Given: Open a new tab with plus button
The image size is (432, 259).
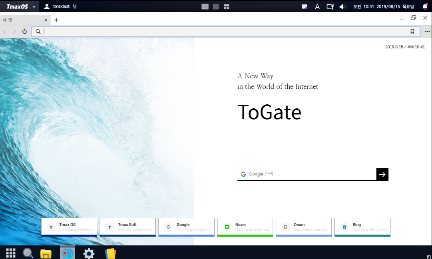Looking at the screenshot, I should pyautogui.click(x=56, y=20).
